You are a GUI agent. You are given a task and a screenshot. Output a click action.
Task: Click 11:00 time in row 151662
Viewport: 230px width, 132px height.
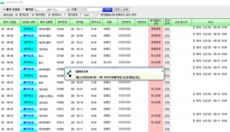[x=96, y=82]
